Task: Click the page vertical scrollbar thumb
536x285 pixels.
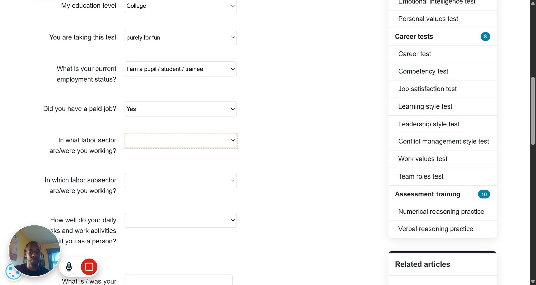Action: [x=533, y=111]
